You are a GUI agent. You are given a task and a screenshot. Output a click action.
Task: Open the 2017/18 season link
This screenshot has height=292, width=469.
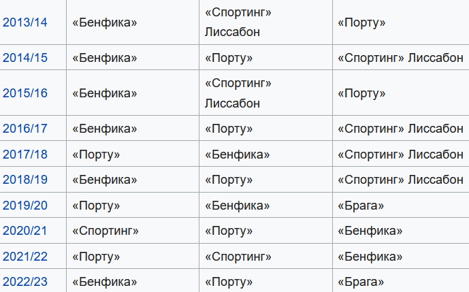click(x=25, y=155)
